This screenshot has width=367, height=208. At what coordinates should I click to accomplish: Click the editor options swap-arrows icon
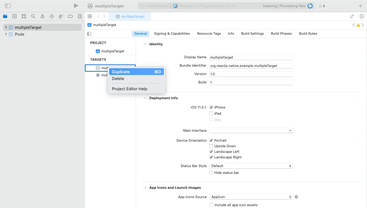click(352, 16)
